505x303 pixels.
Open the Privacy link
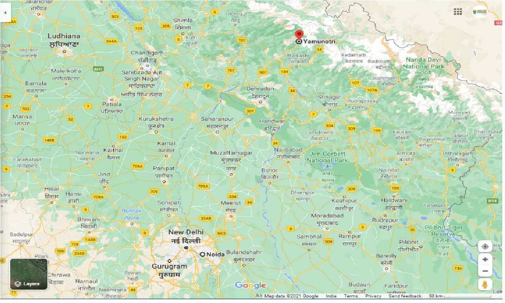pyautogui.click(x=373, y=296)
